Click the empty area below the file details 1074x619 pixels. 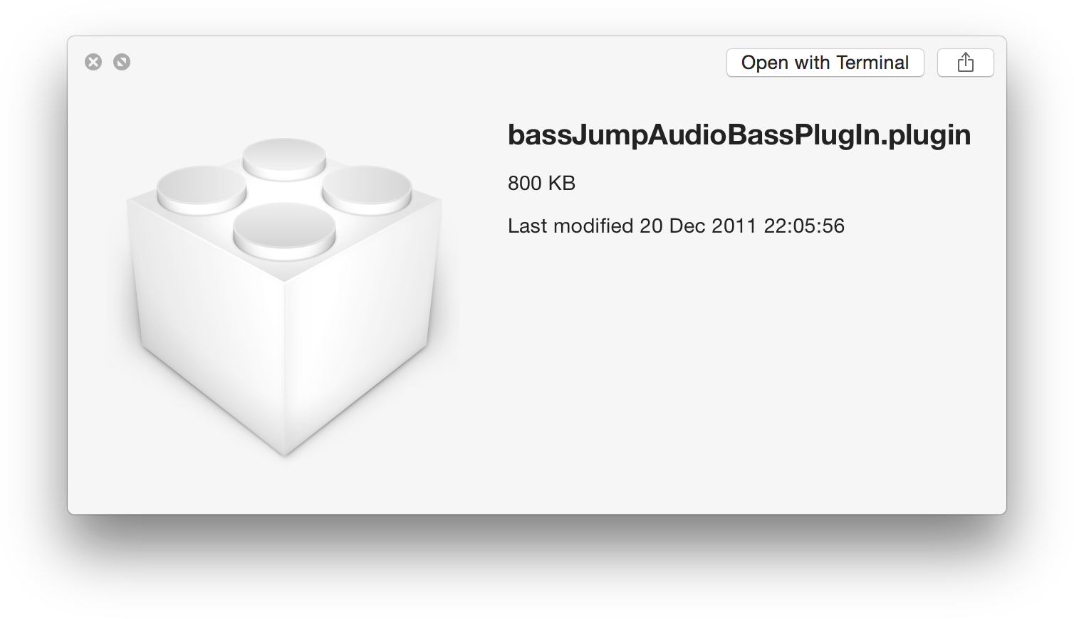click(x=741, y=370)
